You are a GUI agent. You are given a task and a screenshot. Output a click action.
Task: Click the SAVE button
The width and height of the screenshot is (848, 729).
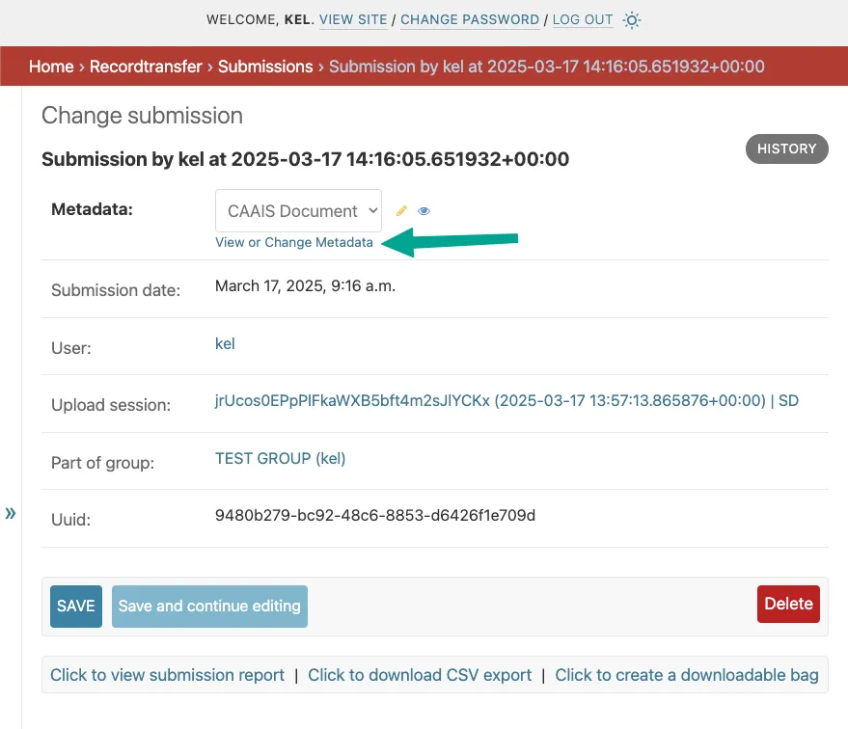coord(76,607)
